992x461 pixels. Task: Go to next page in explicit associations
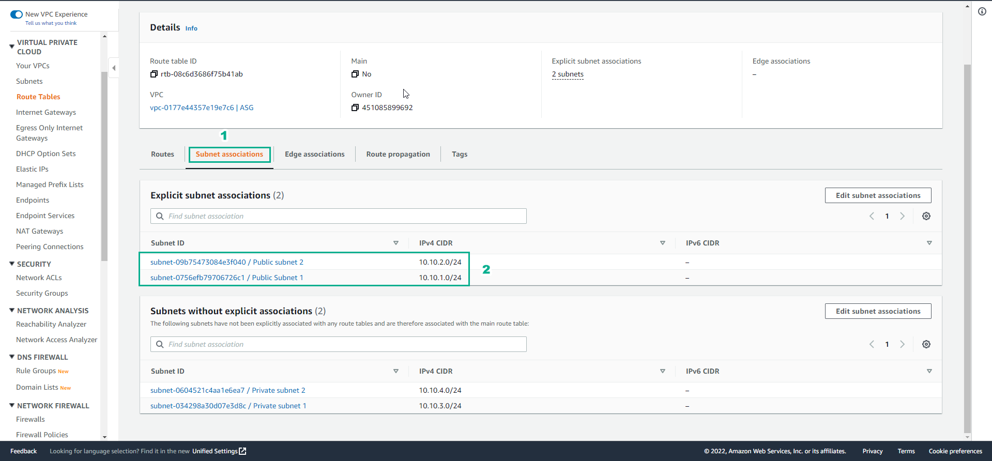tap(903, 216)
